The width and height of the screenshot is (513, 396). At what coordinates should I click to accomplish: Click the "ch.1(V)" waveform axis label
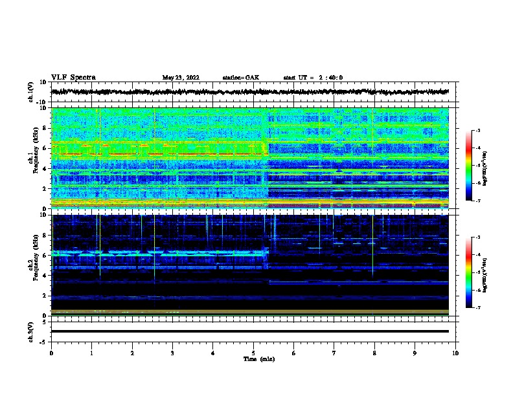[31, 92]
